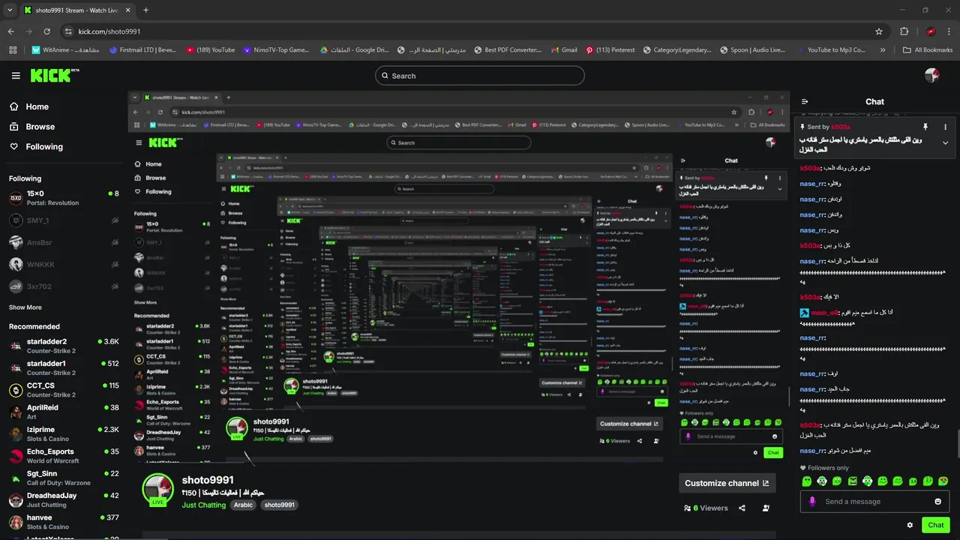Collapse the chat panel using arrow icon

point(805,102)
